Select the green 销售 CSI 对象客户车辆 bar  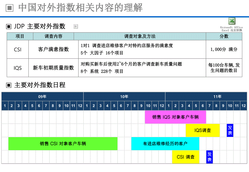click(x=63, y=144)
